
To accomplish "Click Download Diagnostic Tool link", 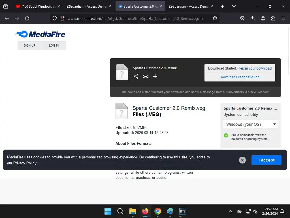I will (240, 77).
